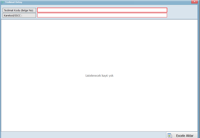Click blank grid area above the empty message
This screenshot has height=138, width=200.
pos(100,45)
